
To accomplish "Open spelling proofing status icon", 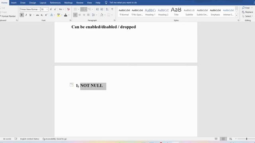I will coord(16,139).
